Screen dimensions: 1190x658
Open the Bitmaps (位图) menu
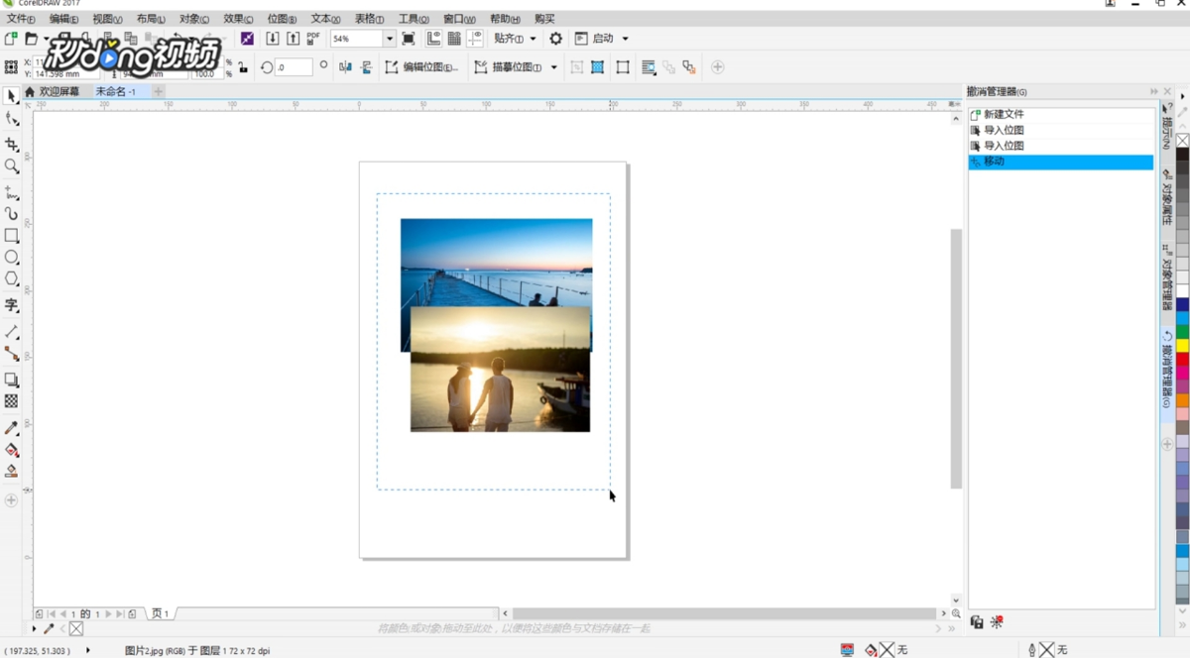click(x=283, y=19)
